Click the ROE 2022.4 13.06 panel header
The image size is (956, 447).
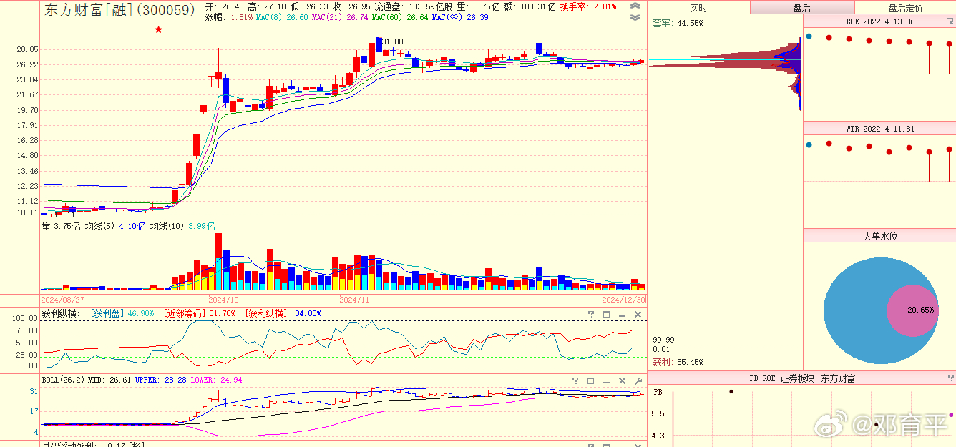coord(880,22)
